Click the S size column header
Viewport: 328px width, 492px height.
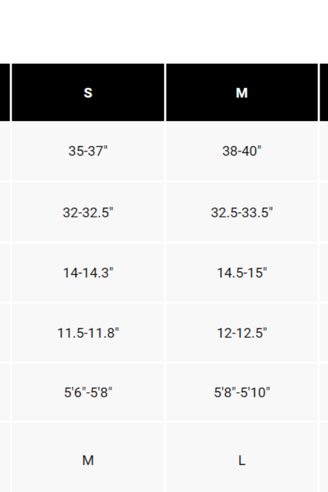[x=88, y=93]
